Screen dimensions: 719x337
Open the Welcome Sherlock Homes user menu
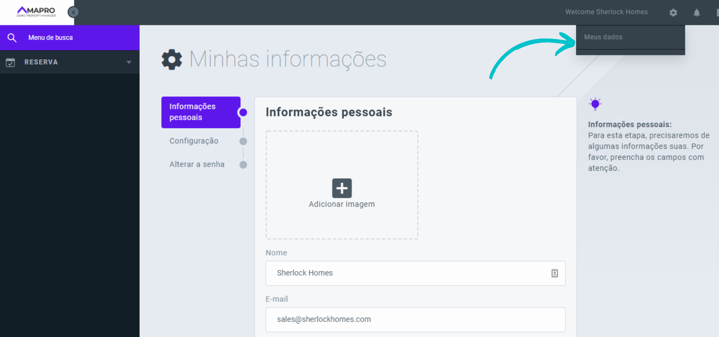tap(606, 12)
